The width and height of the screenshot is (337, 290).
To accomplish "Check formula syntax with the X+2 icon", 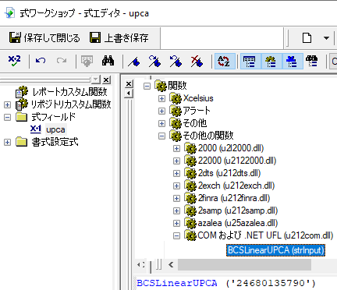I will (14, 62).
